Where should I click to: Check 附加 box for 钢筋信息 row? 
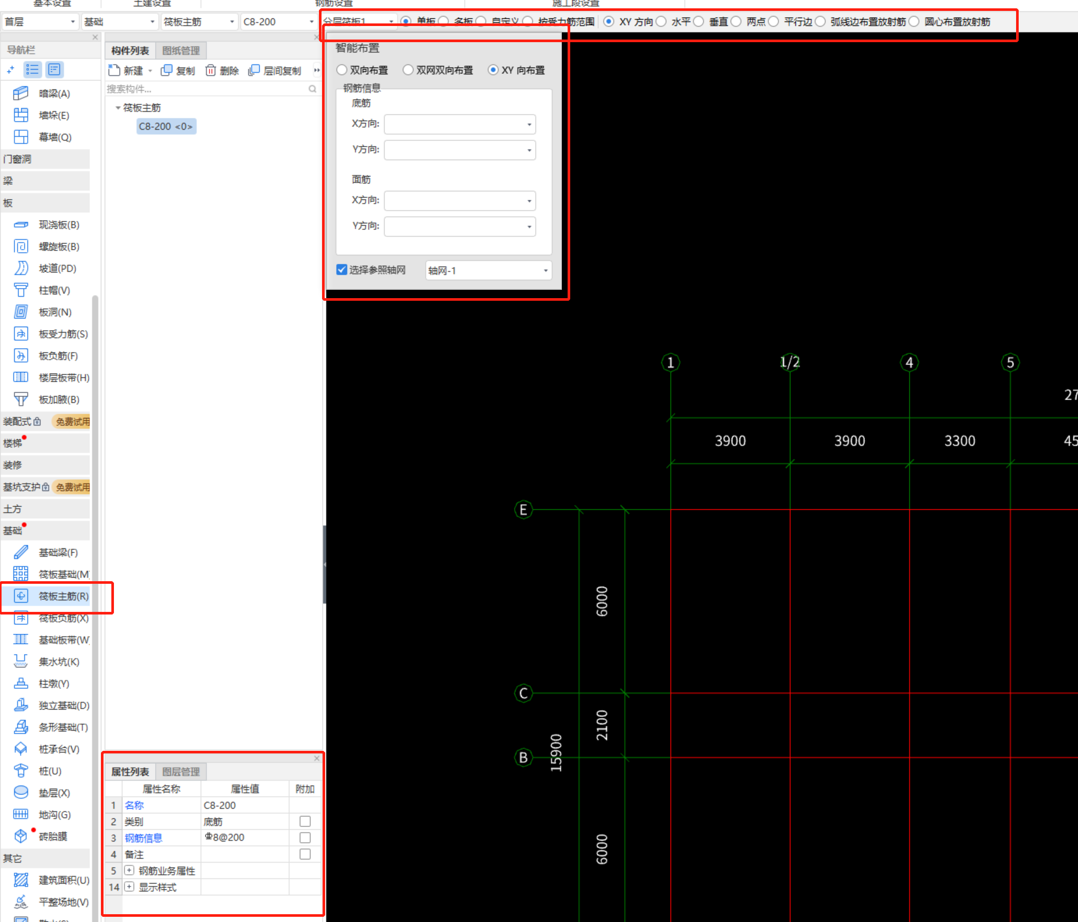[305, 838]
